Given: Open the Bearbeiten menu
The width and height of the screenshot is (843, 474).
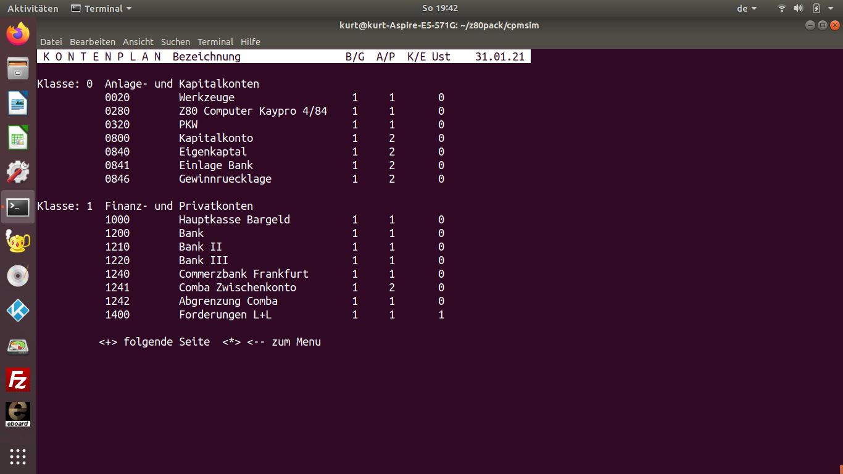Looking at the screenshot, I should tap(93, 42).
